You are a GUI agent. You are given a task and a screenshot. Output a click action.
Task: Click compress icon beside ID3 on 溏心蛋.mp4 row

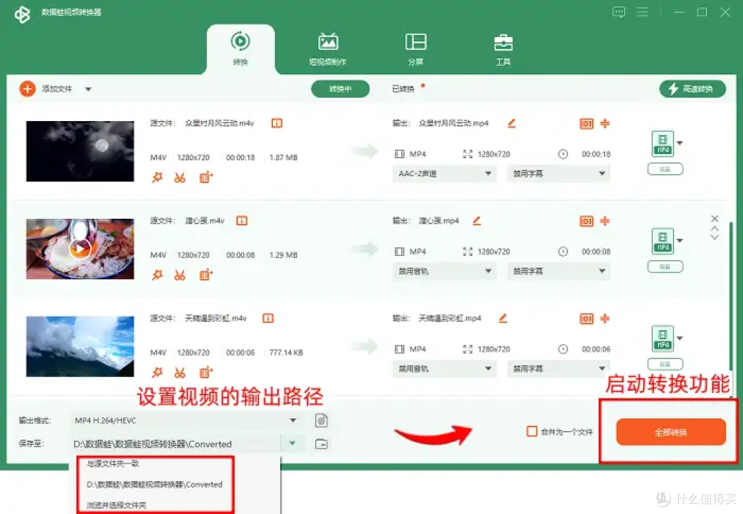click(605, 221)
